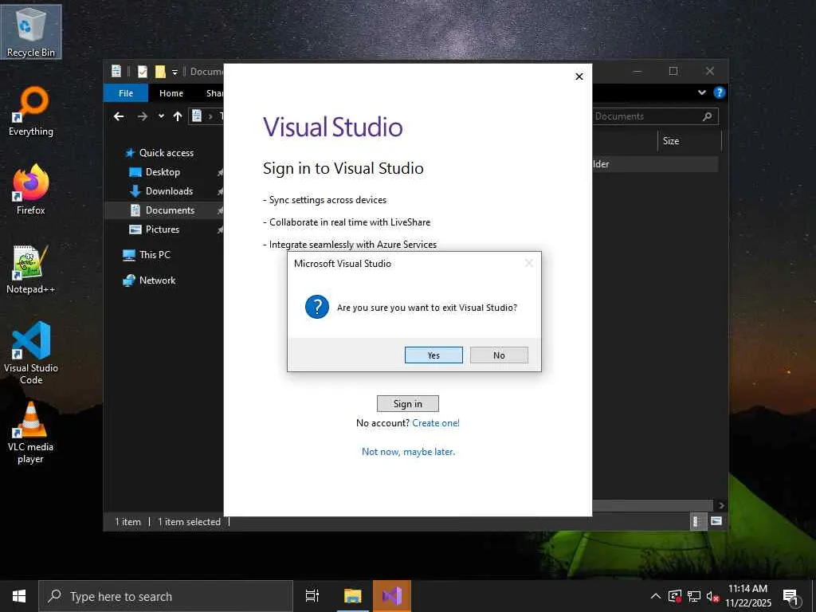The image size is (816, 612).
Task: Sort by the Size column header
Action: [671, 141]
